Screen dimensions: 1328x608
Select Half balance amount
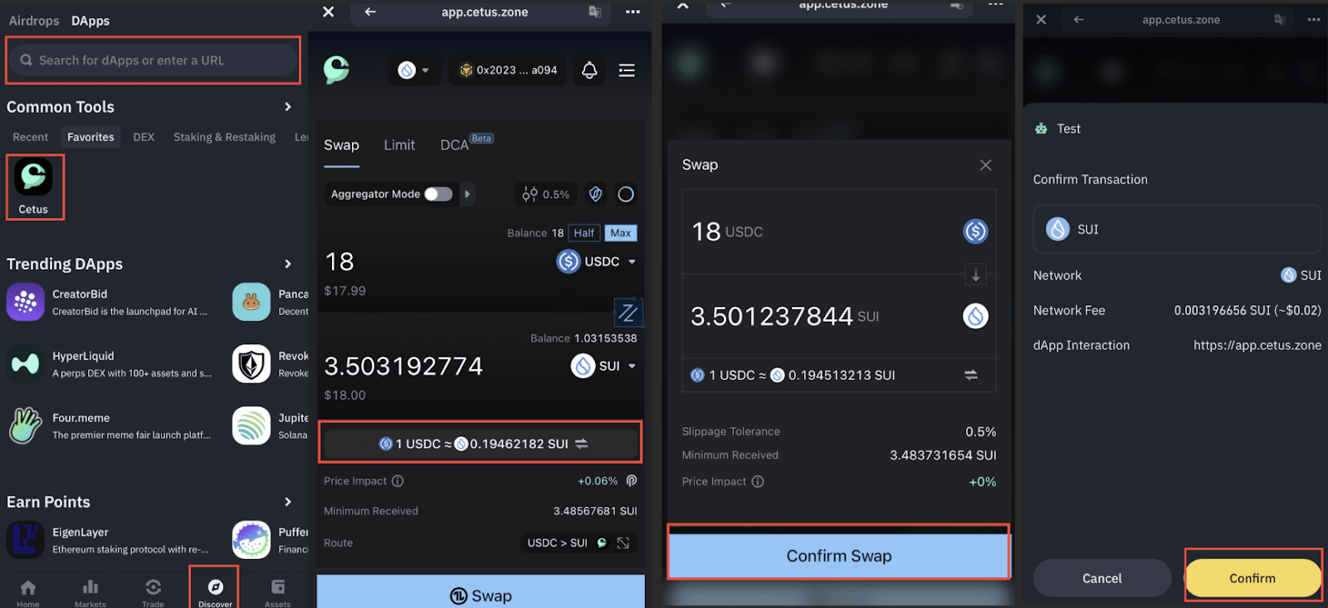583,233
